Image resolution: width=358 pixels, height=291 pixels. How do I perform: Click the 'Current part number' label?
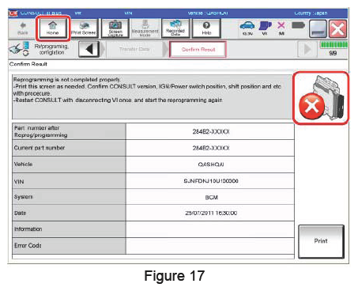[40, 148]
